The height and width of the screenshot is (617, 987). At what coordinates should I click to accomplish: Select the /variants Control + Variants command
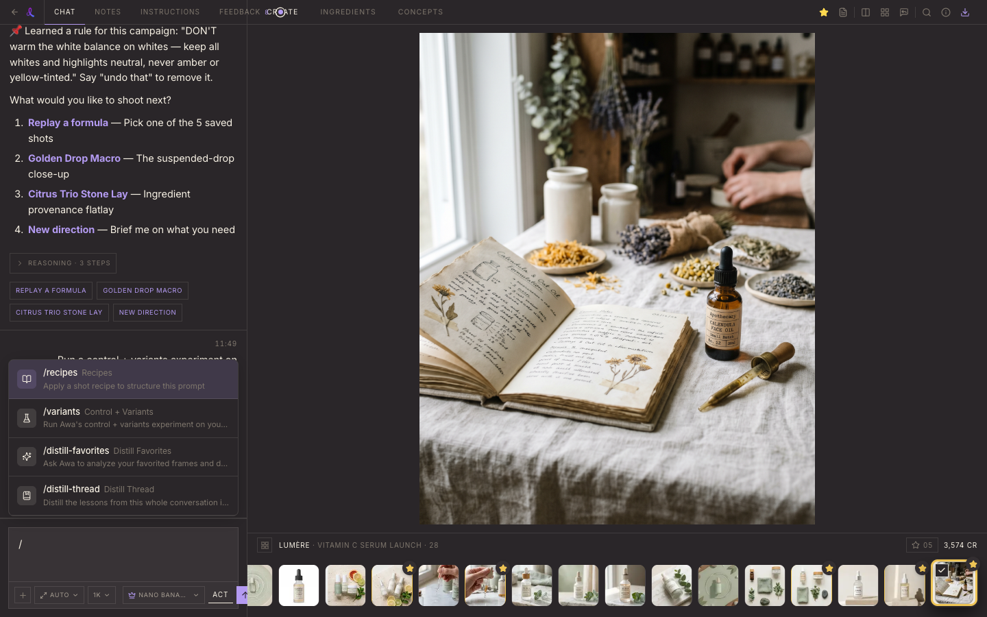[x=123, y=418]
